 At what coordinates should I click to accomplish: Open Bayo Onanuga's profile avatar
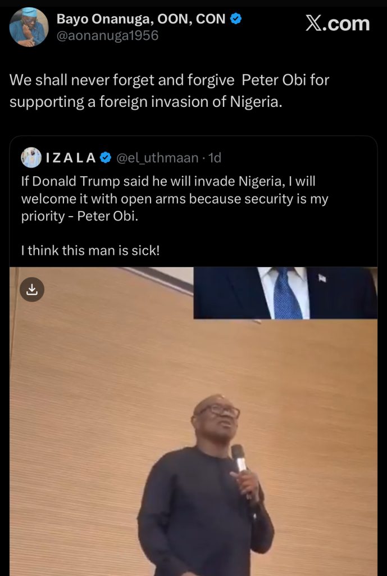point(29,28)
